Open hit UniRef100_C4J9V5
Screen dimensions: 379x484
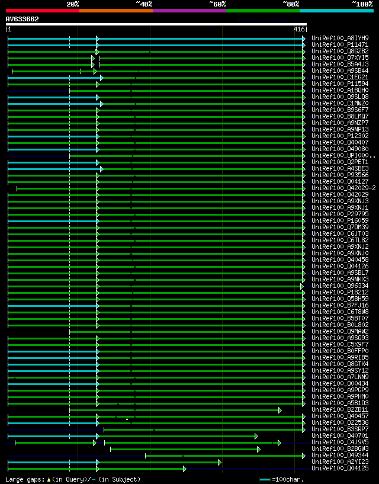point(340,443)
